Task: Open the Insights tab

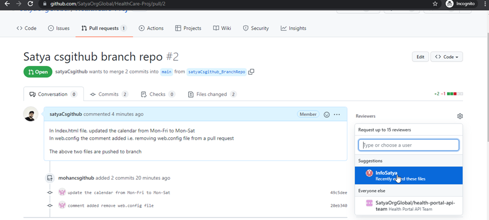Action: click(293, 28)
